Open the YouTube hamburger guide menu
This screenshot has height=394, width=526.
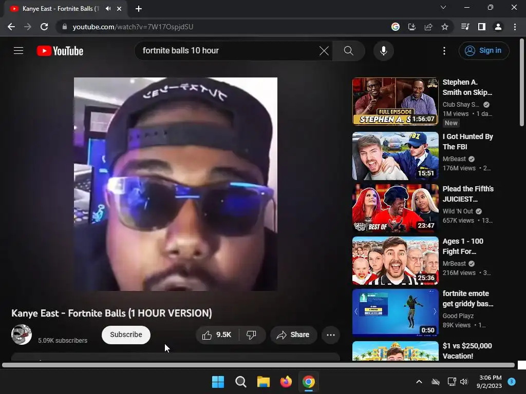(18, 51)
